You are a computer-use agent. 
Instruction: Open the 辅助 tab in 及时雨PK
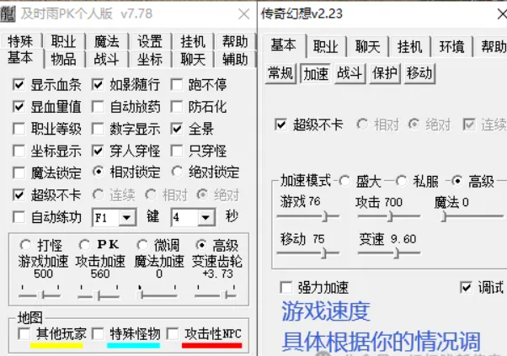point(235,60)
